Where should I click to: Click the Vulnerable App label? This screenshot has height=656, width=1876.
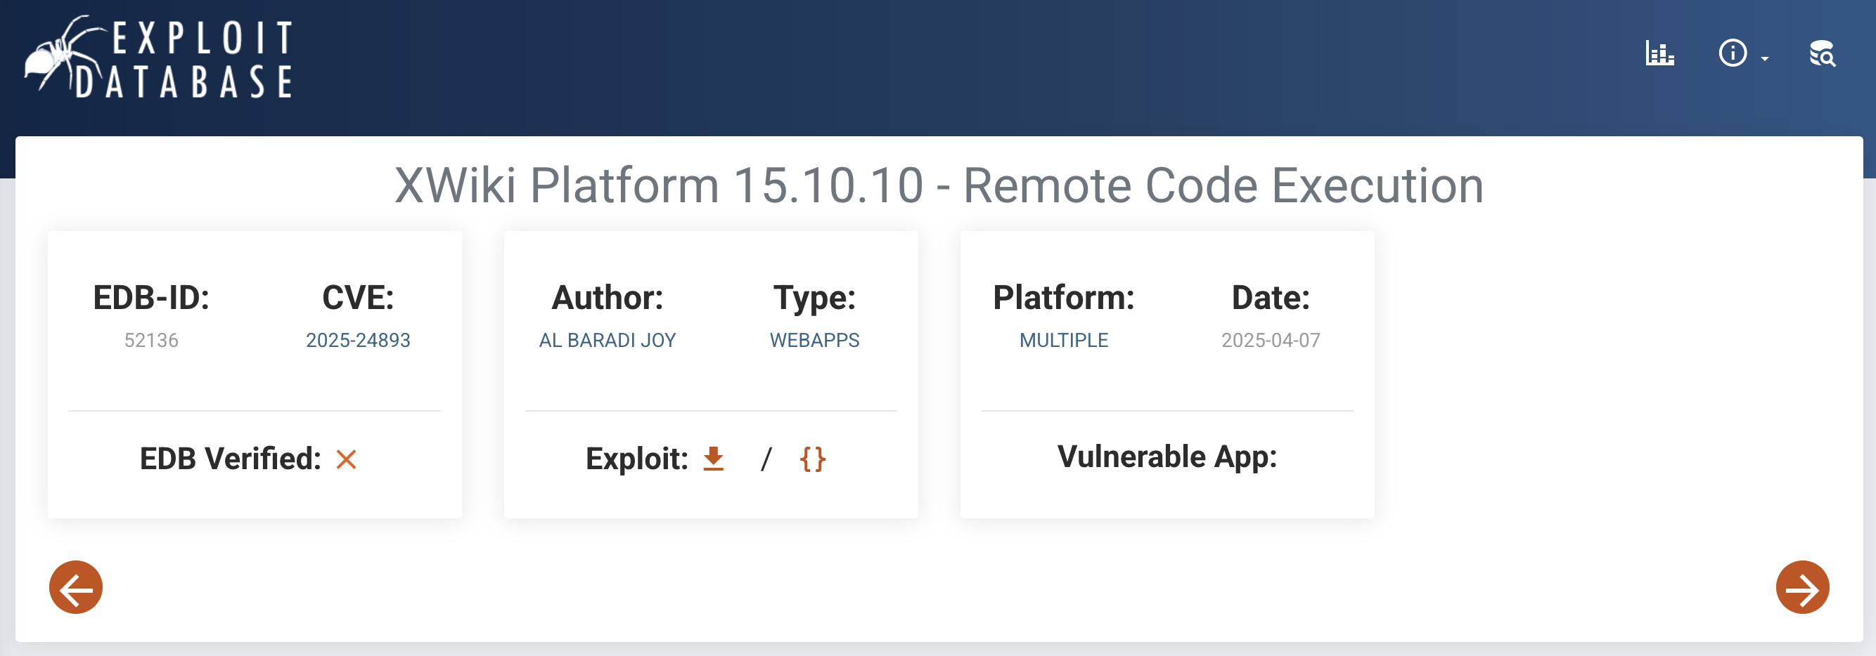pyautogui.click(x=1167, y=457)
